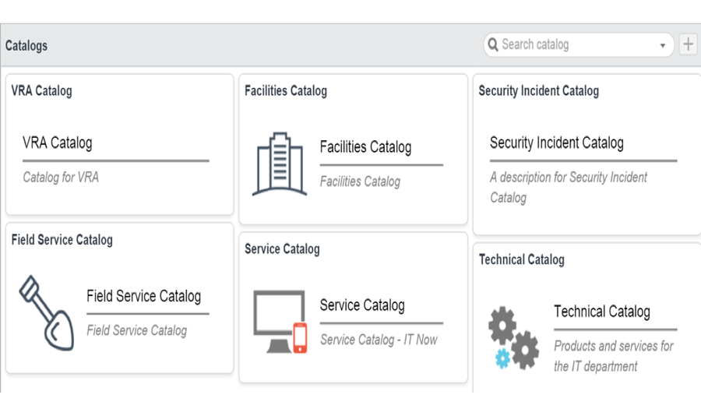
Task: Open the Field Service Catalog title link
Action: coord(143,296)
